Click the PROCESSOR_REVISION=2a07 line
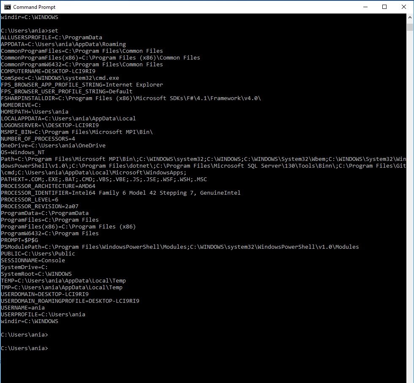This screenshot has height=383, width=414. (40, 206)
